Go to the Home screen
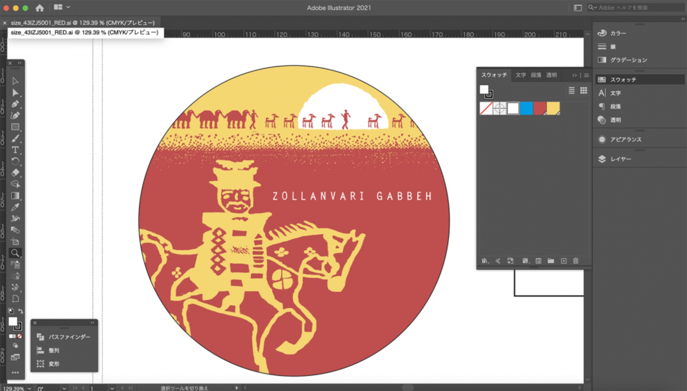This screenshot has width=687, height=391. [x=40, y=8]
